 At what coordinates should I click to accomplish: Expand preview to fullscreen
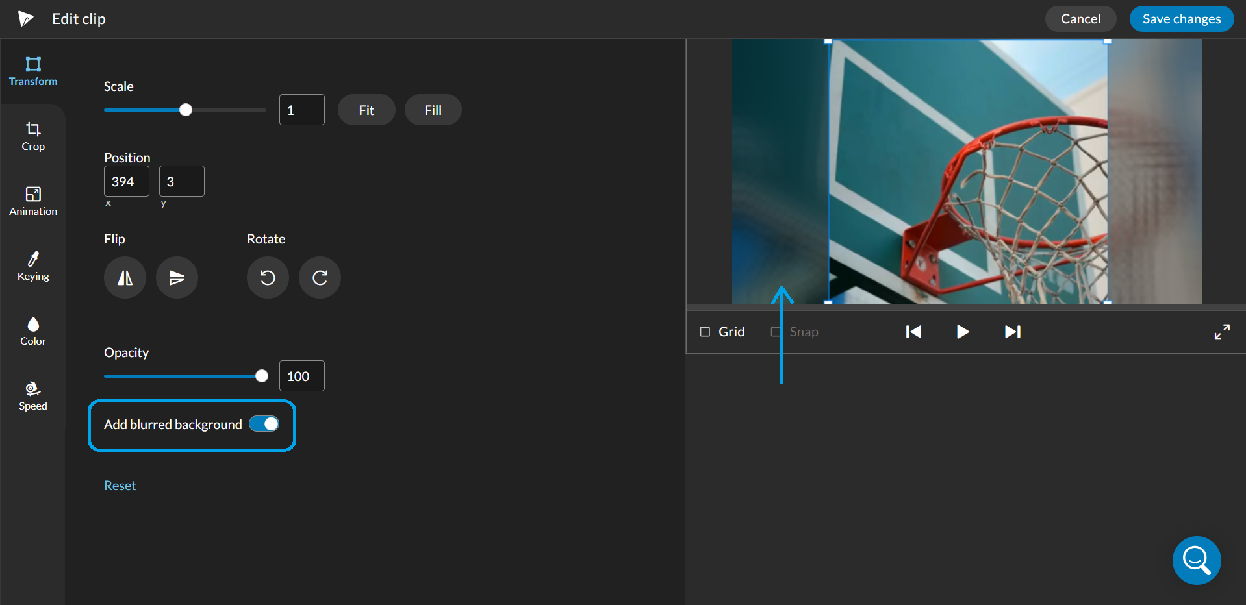[x=1222, y=332]
